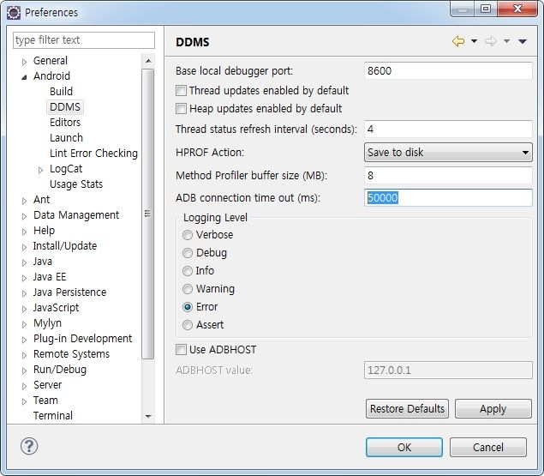Click the tree scrollbar down arrow
The height and width of the screenshot is (476, 544).
148,416
